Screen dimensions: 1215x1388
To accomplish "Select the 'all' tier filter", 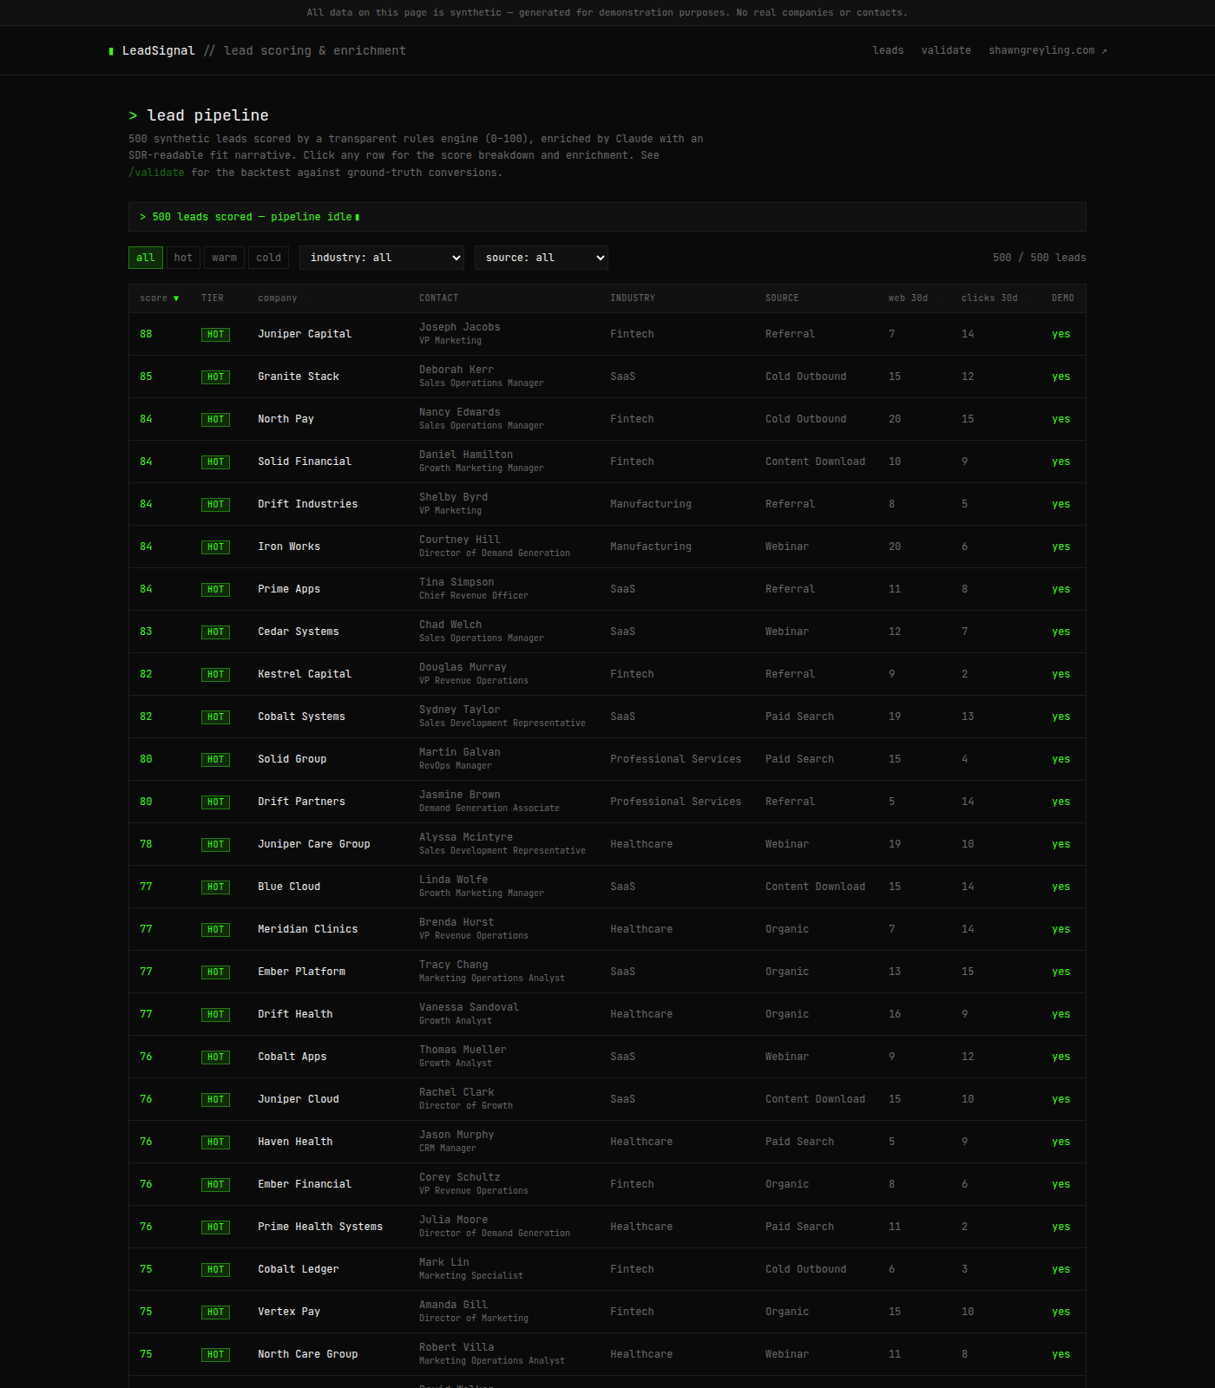I will click(x=146, y=258).
